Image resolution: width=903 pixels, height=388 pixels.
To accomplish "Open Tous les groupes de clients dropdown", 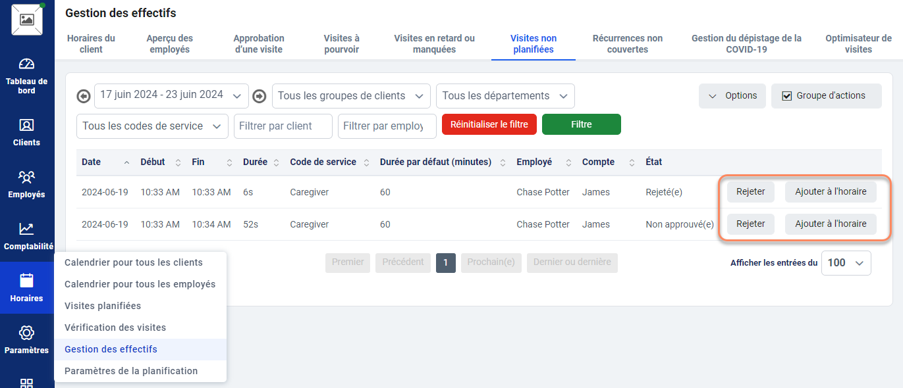I will point(350,96).
